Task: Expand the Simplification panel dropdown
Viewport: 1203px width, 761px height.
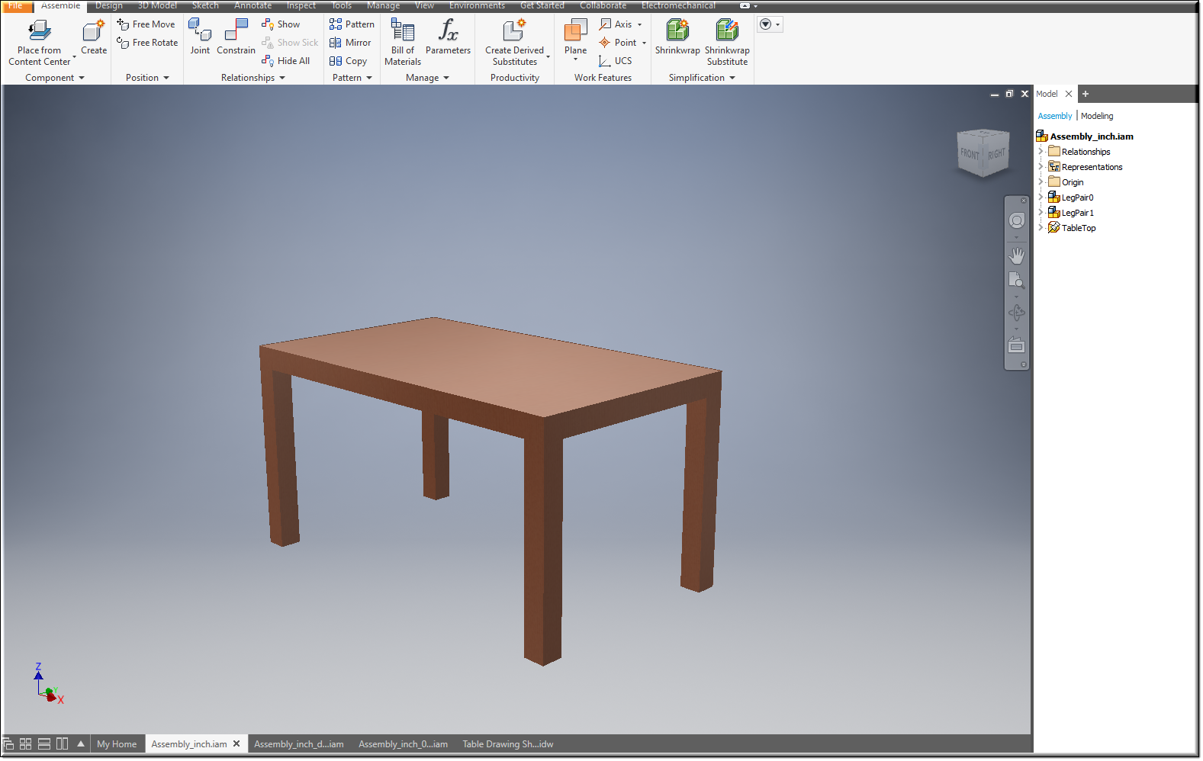Action: point(732,78)
